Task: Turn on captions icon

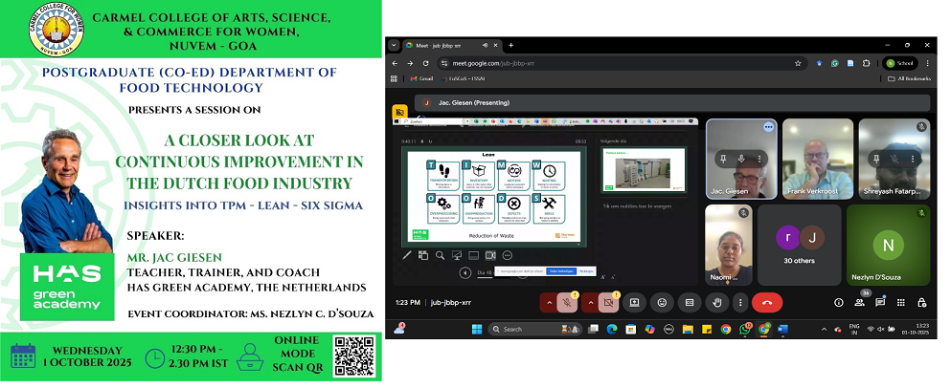Action: 688,302
